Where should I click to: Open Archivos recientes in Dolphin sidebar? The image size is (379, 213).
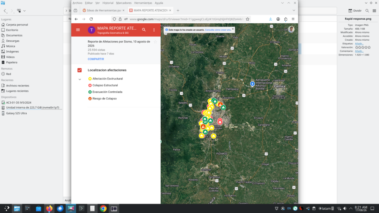coord(17,85)
